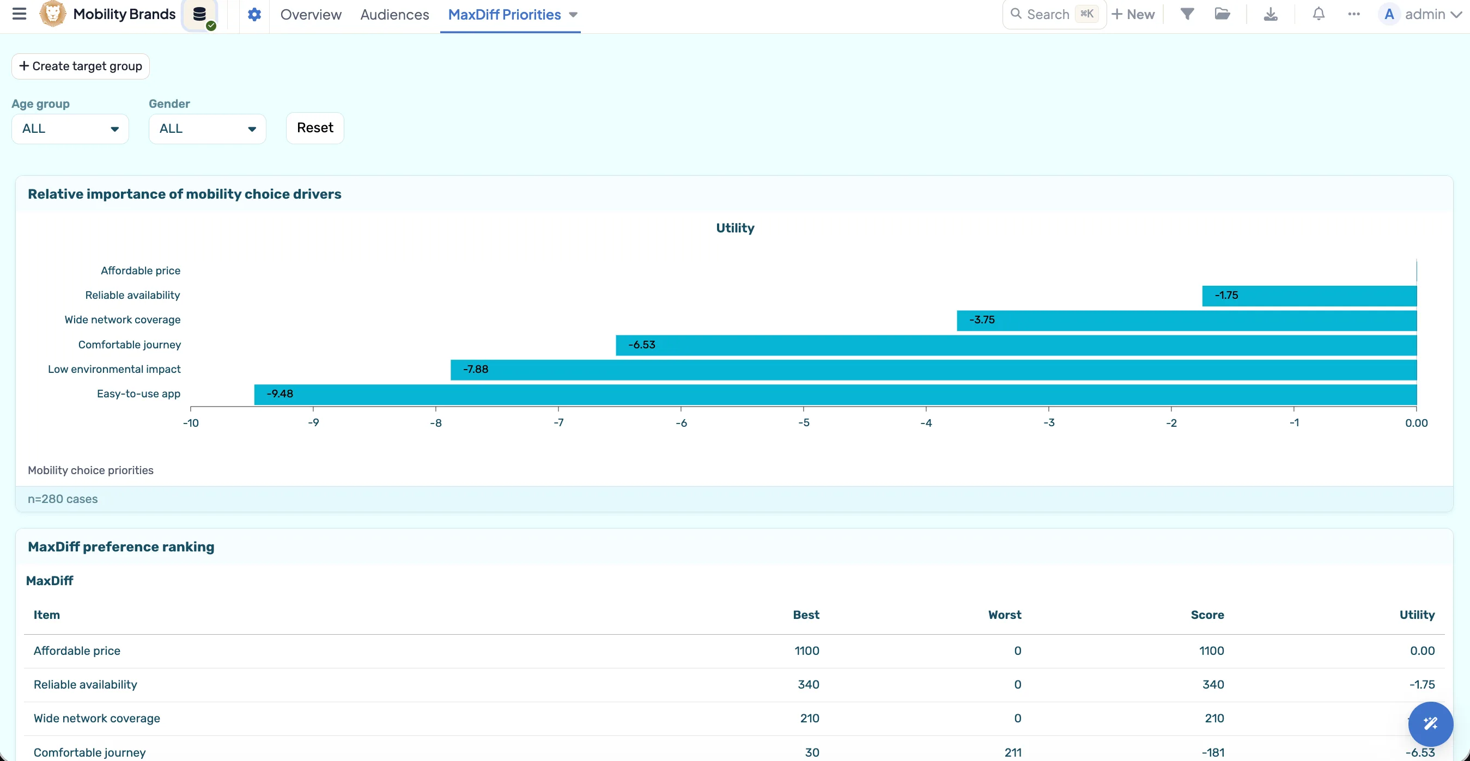
Task: Switch to the Overview tab
Action: [311, 15]
